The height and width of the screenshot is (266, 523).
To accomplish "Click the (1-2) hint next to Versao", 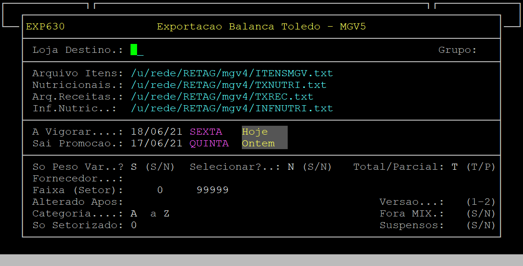I will click(480, 202).
